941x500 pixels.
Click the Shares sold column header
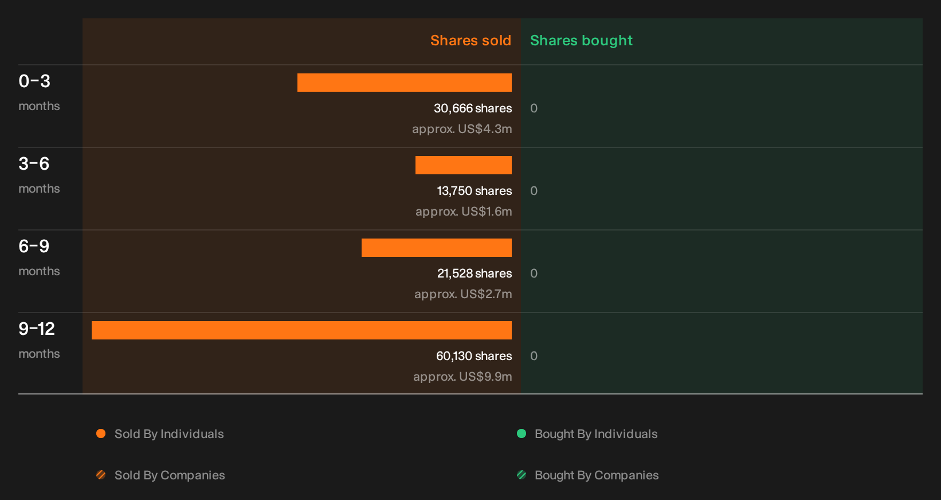[471, 41]
